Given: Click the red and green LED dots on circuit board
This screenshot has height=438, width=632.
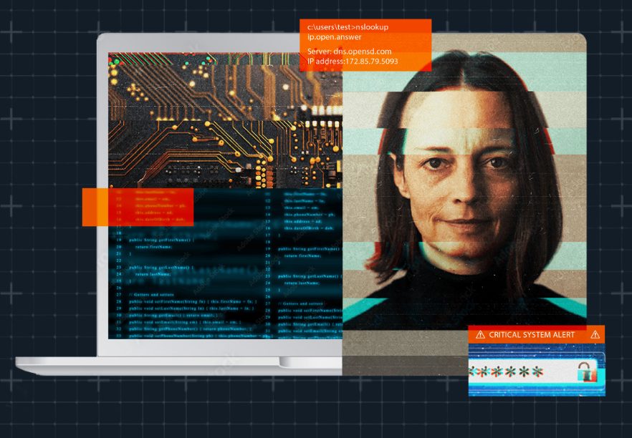Looking at the screenshot, I should click(115, 62).
